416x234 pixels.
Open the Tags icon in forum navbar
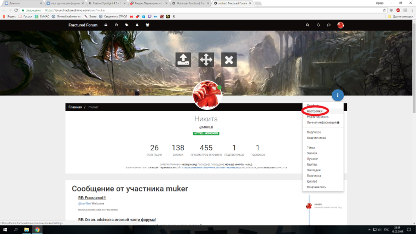(x=126, y=25)
